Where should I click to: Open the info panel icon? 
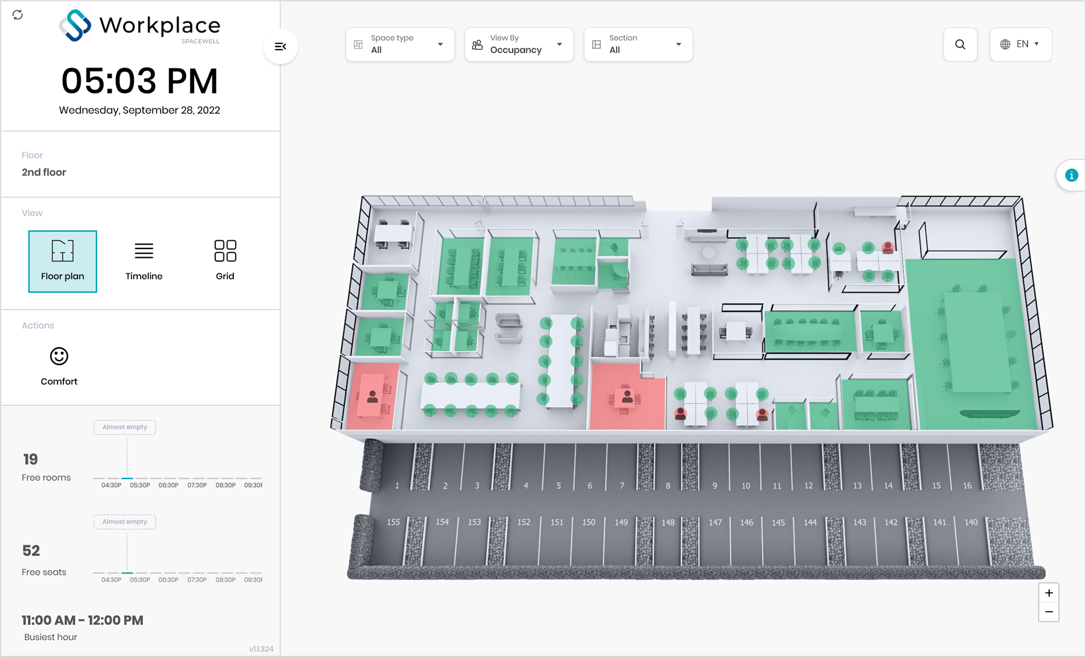click(1071, 175)
